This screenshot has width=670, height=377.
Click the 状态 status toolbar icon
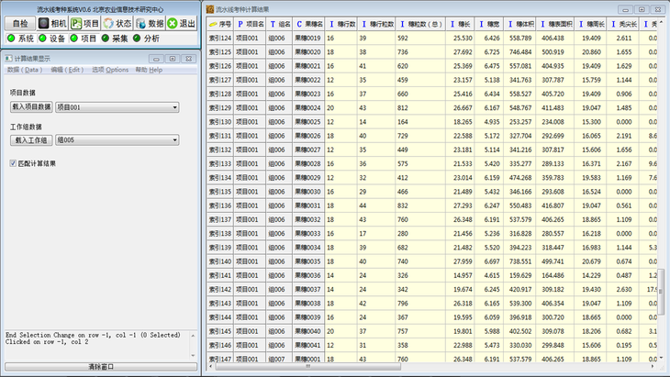point(107,22)
